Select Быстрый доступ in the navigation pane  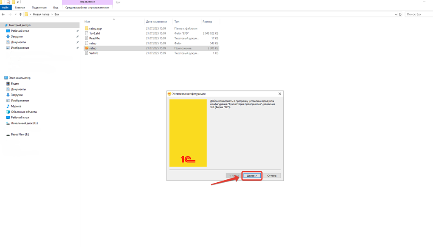(x=19, y=25)
